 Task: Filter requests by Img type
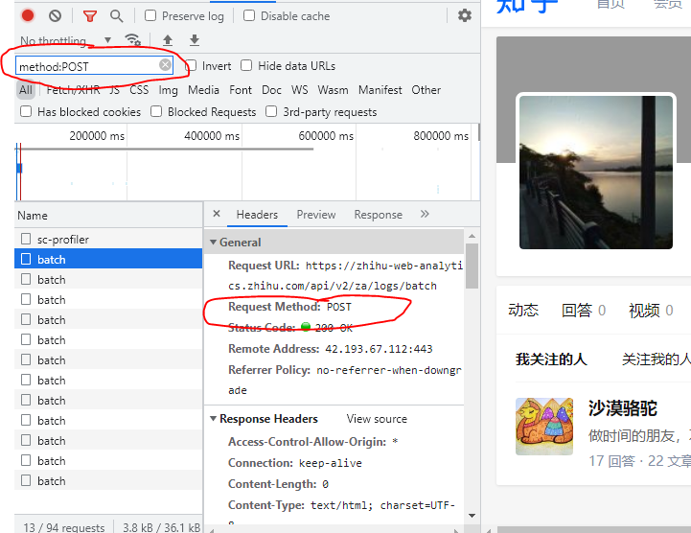tap(168, 90)
